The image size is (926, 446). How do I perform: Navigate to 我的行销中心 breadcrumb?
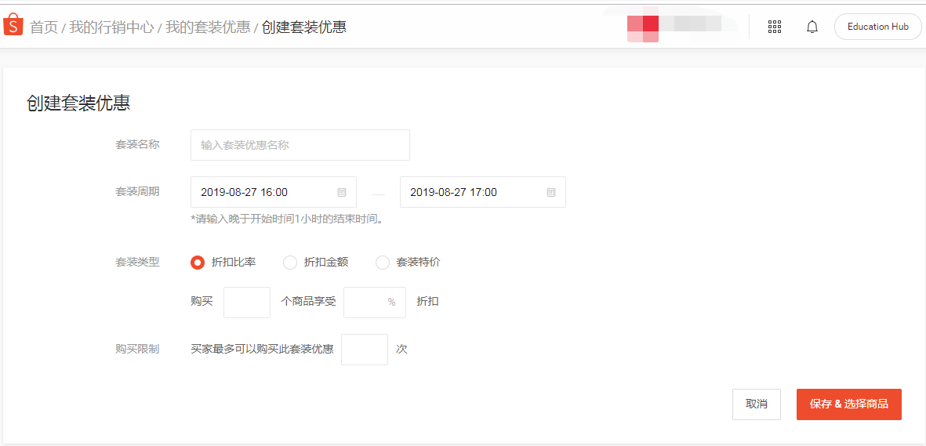(x=111, y=27)
